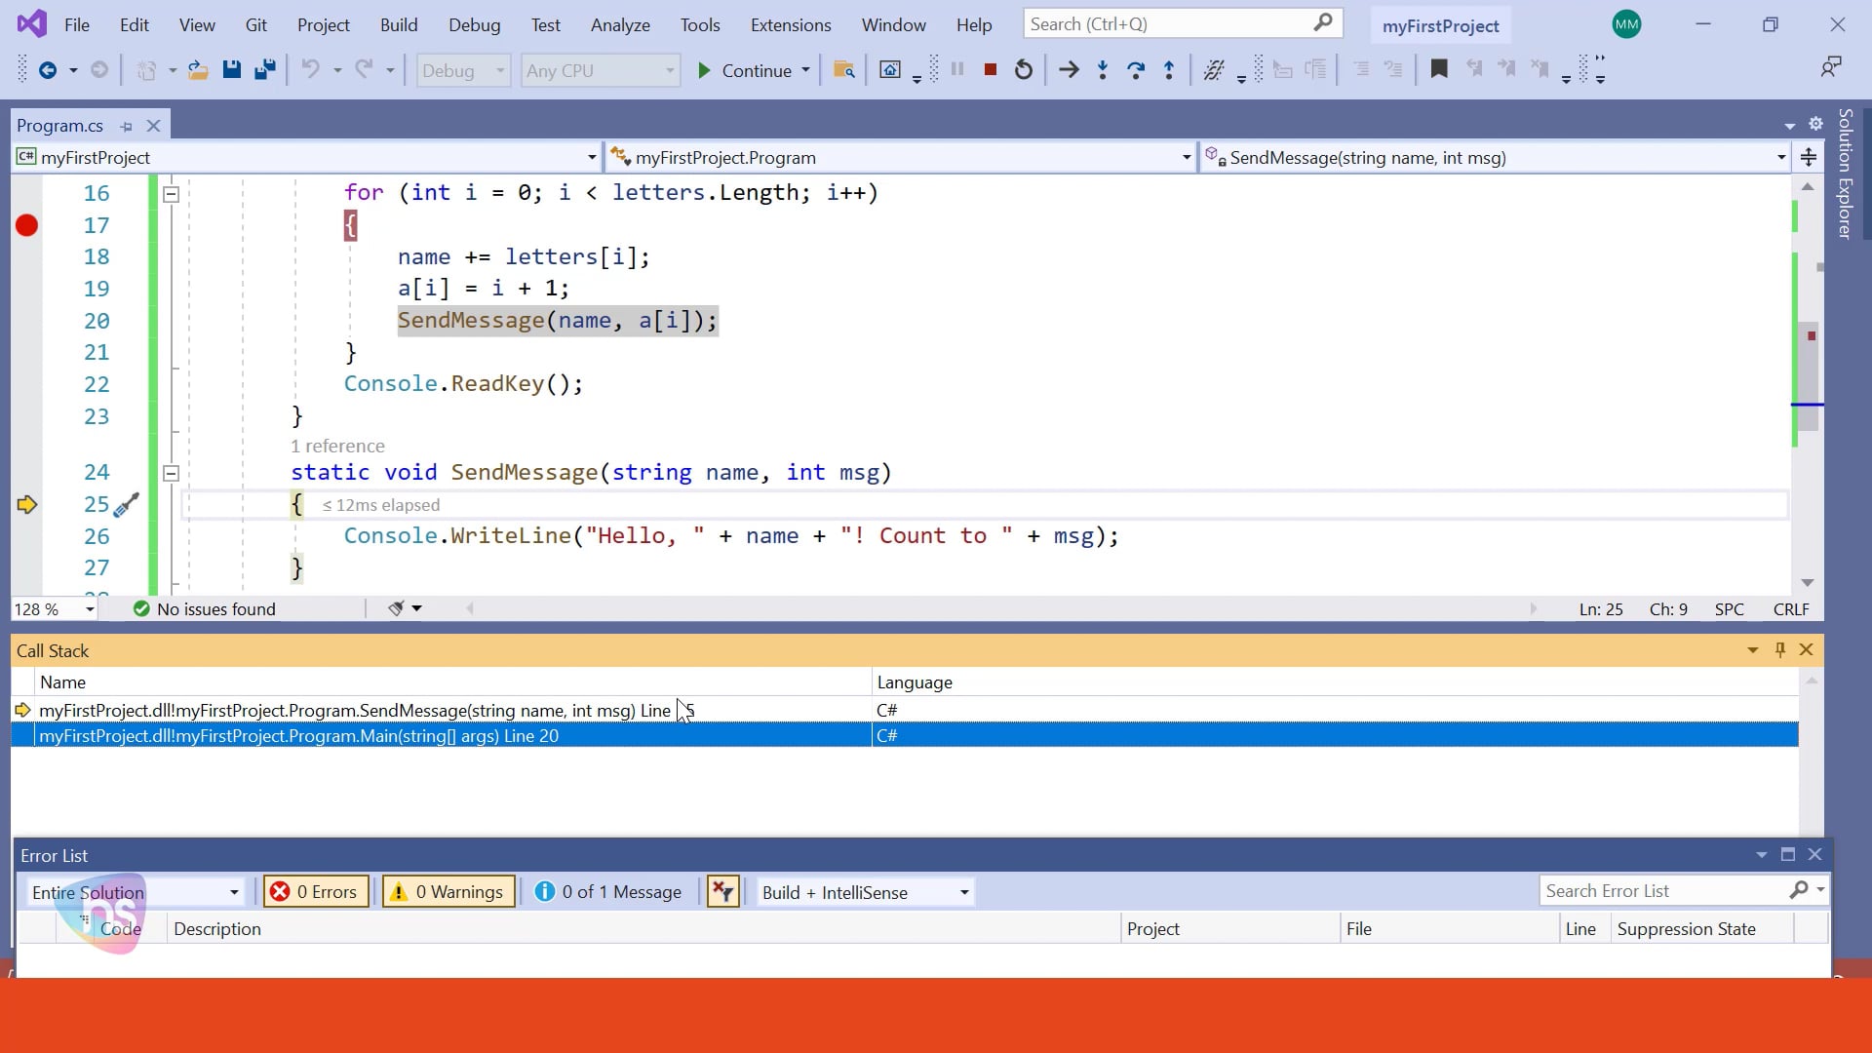Step Into the next statement

[1102, 69]
